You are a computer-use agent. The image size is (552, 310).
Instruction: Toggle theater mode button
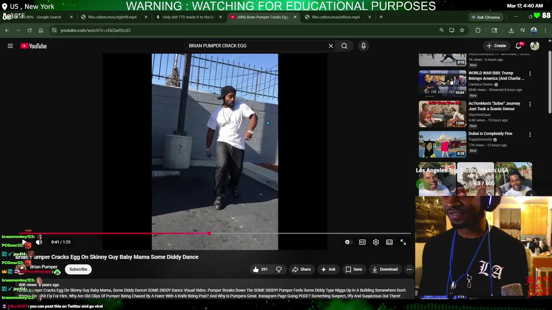click(x=389, y=242)
